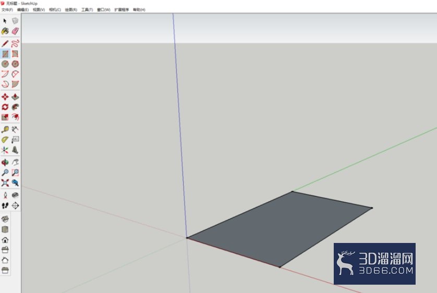The image size is (437, 293).
Task: Switch to the Top view
Action: click(x=5, y=229)
